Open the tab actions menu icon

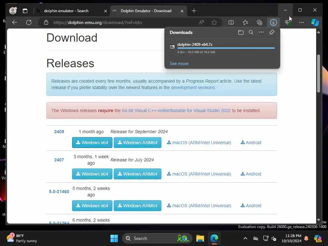tap(25, 11)
